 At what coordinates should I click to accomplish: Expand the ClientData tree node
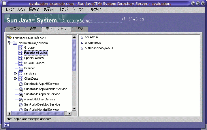16,79
